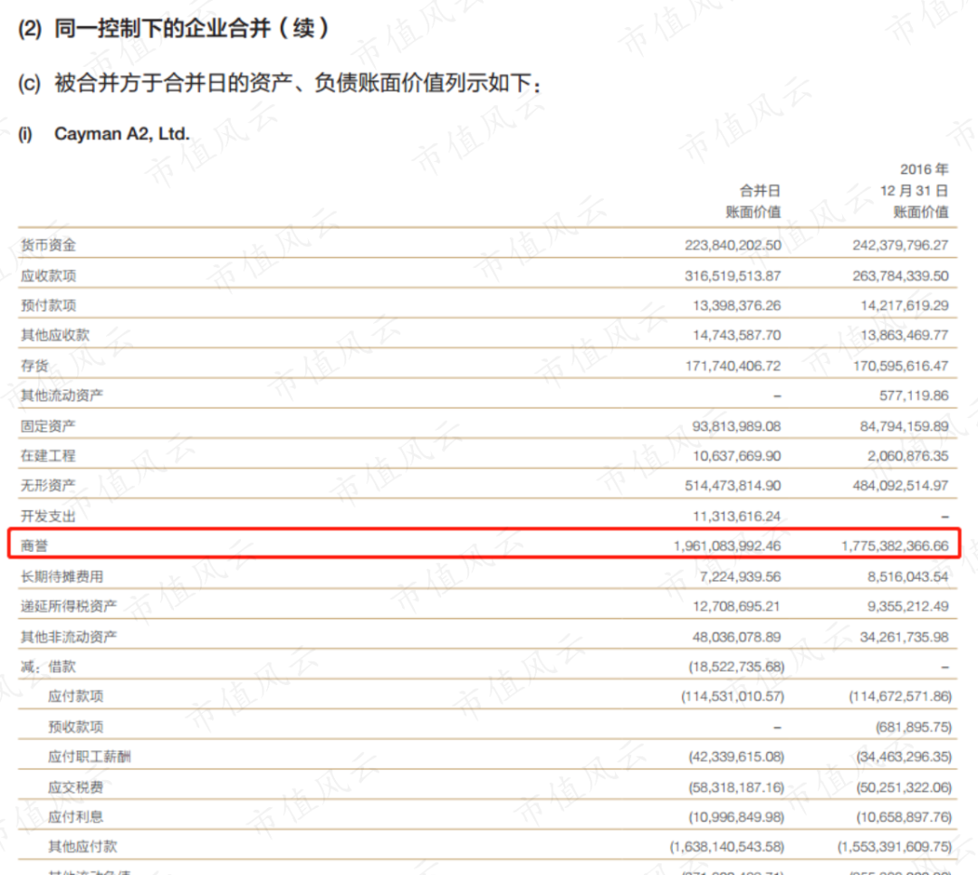Click the value 13,398,376.26
This screenshot has height=875, width=978.
tap(736, 305)
